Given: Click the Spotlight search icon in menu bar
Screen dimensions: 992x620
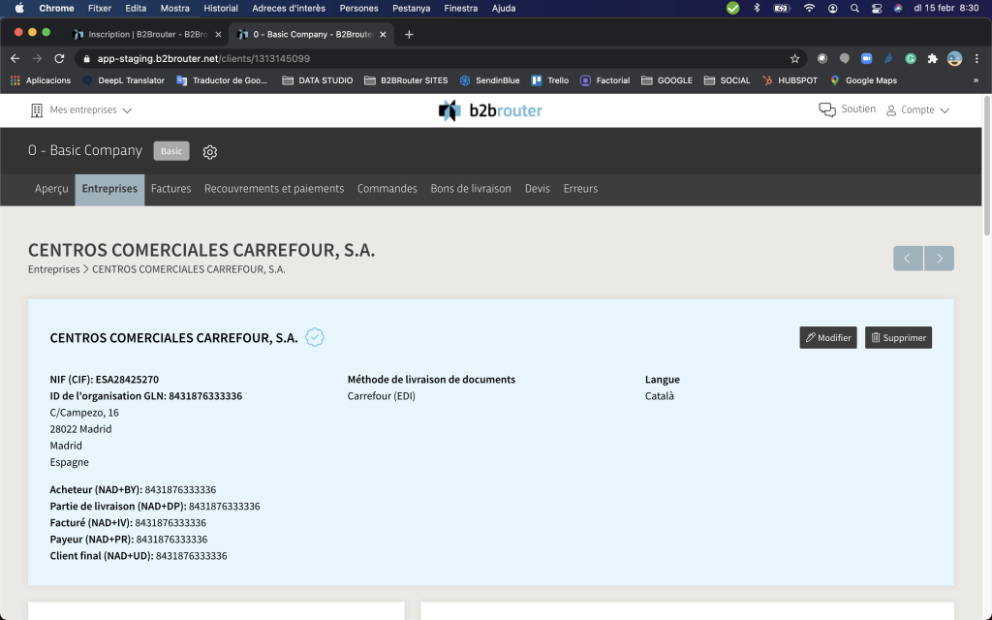Looking at the screenshot, I should tap(854, 8).
